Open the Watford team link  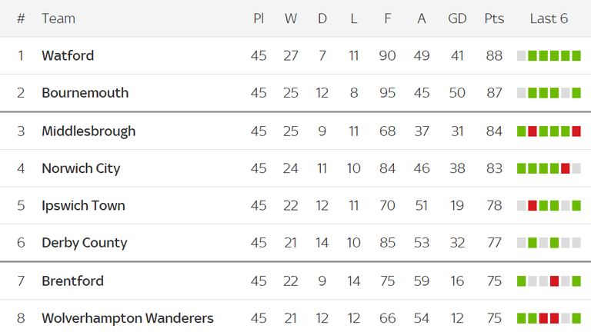click(68, 55)
